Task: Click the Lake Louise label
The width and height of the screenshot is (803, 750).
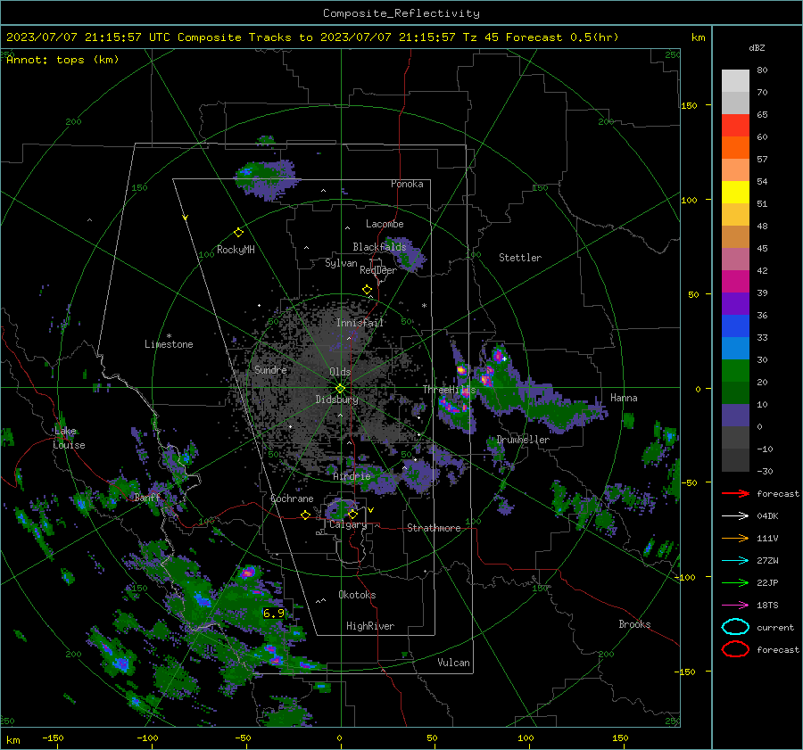Action: point(69,438)
